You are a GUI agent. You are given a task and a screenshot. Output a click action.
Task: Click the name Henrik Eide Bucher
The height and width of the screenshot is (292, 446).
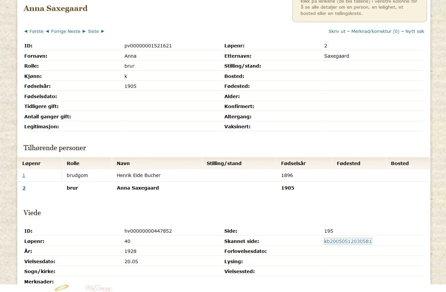pos(139,175)
